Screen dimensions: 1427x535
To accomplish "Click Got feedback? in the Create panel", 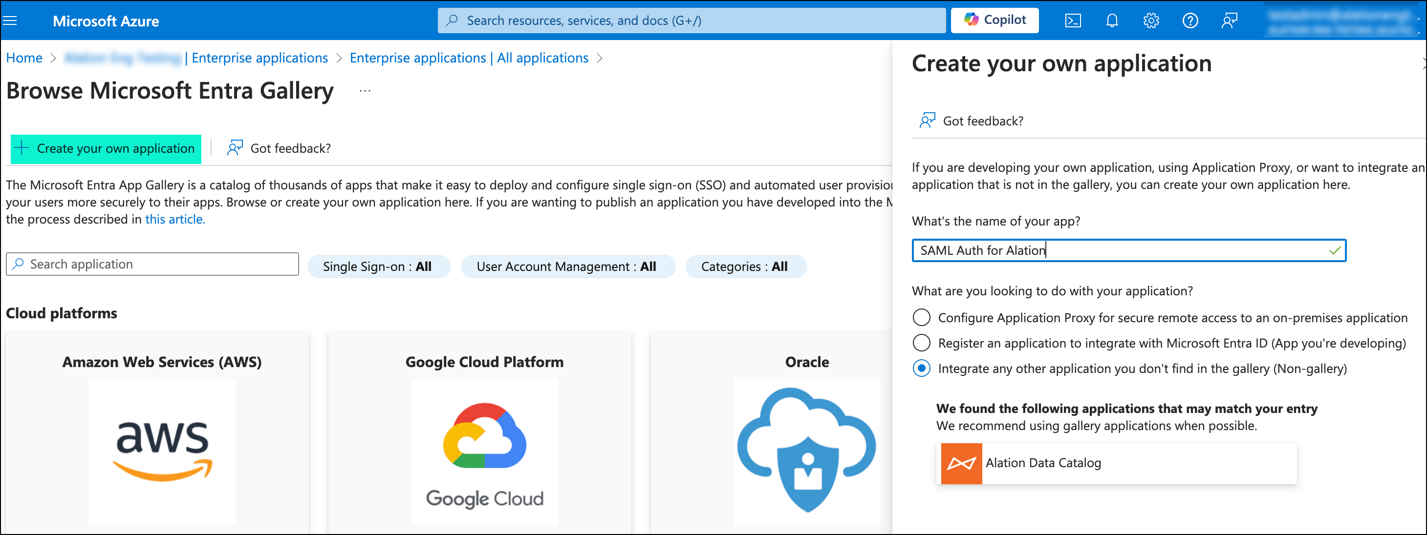I will 971,121.
